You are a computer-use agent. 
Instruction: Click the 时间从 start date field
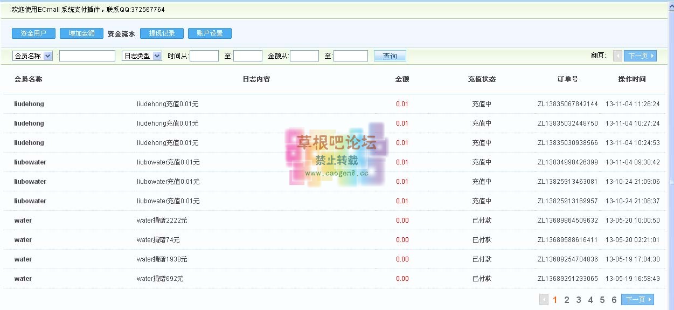[x=204, y=56]
